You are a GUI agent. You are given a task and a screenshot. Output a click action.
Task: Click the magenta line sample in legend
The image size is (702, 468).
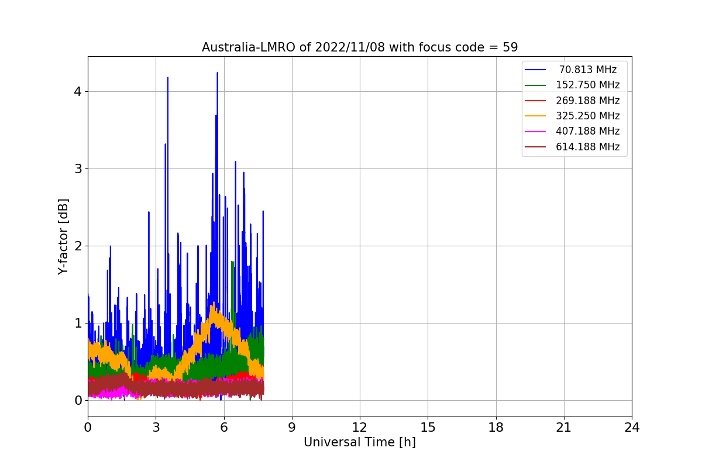536,132
